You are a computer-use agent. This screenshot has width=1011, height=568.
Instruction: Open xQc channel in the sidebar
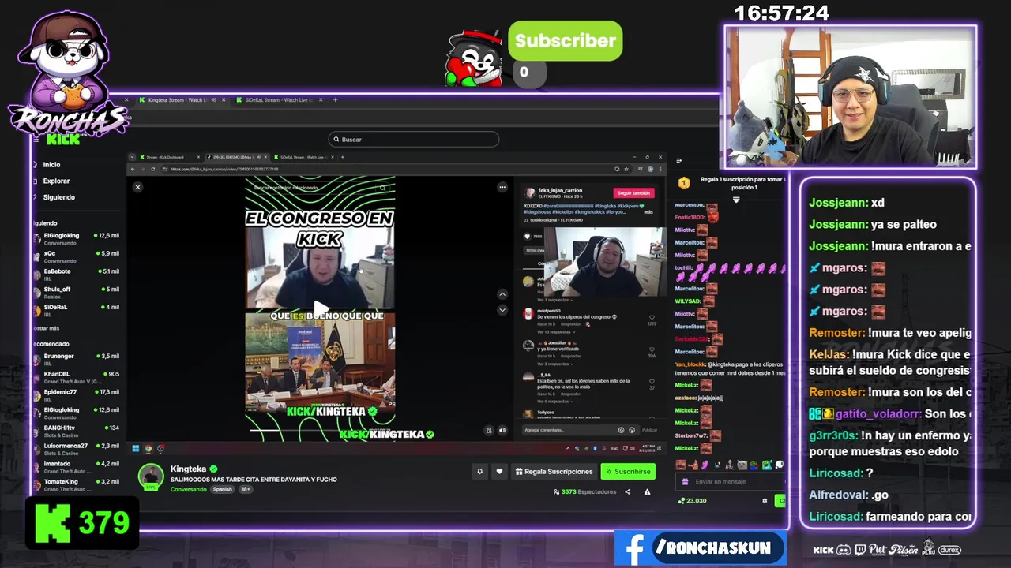point(77,256)
